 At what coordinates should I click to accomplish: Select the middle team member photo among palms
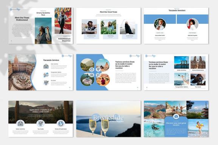coord(109,27)
